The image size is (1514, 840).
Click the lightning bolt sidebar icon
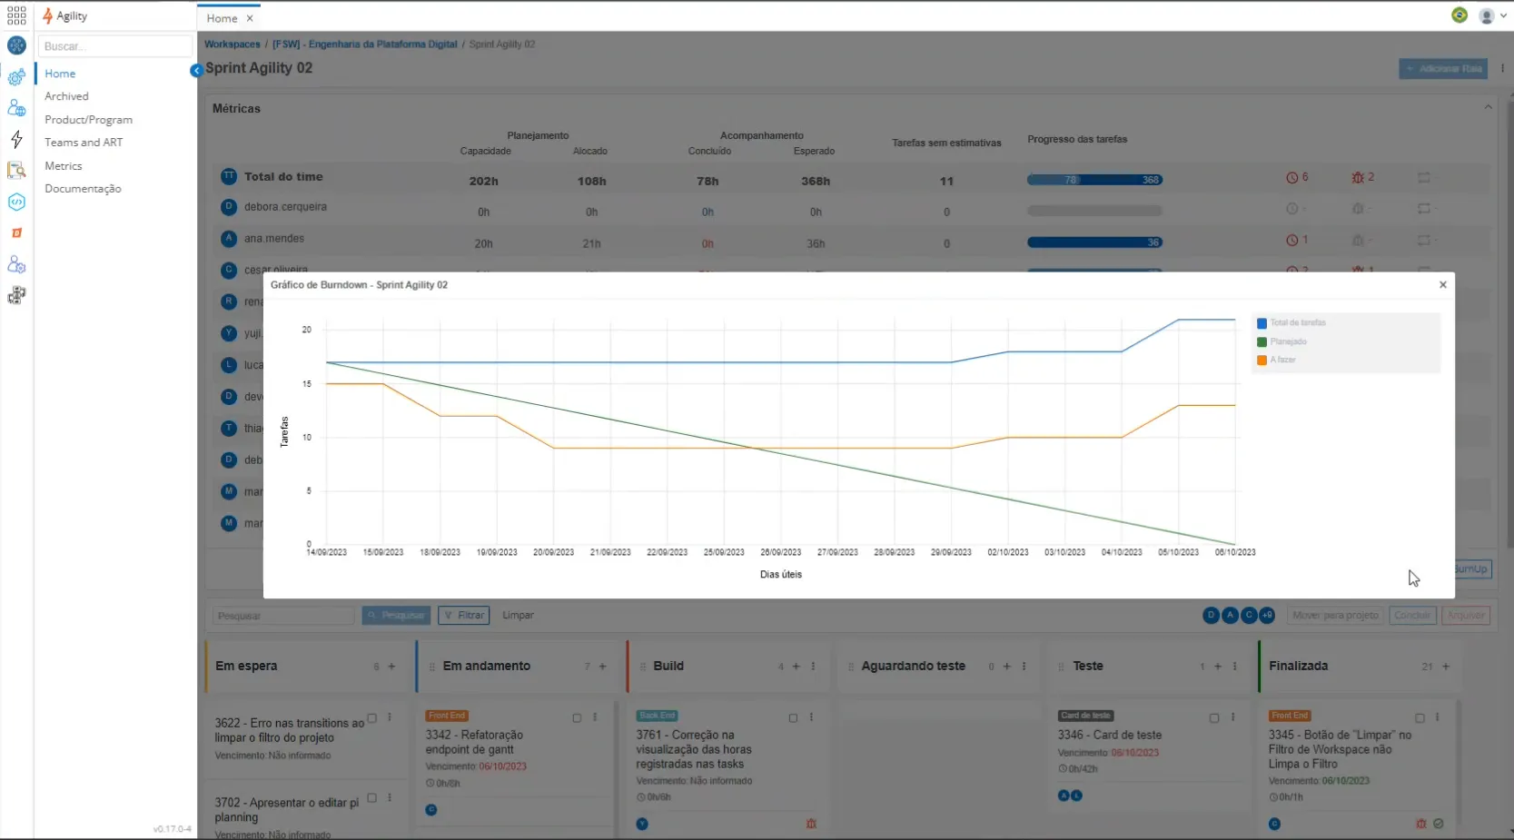(x=16, y=139)
